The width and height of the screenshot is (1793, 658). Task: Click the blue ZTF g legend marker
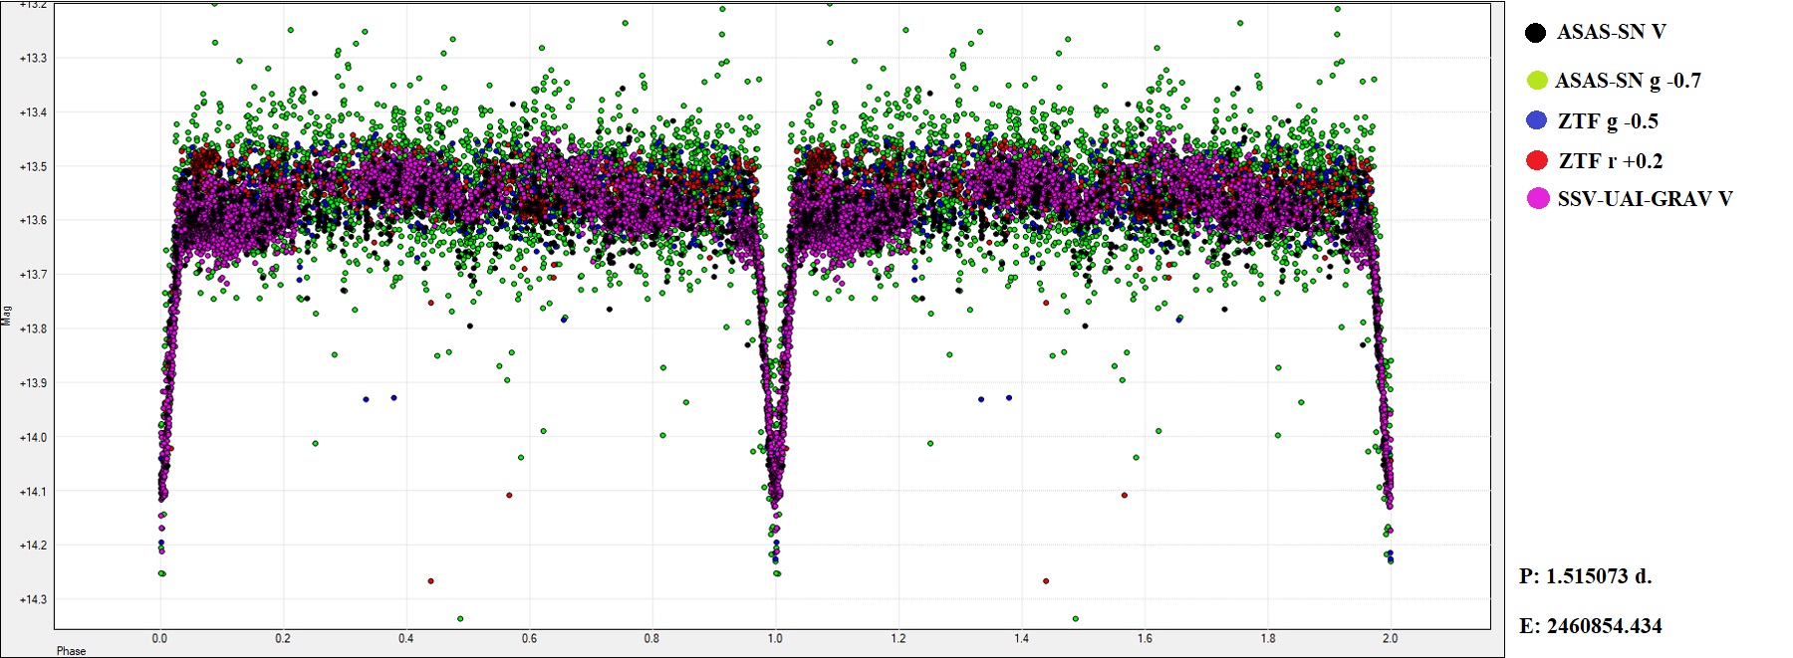(1536, 120)
